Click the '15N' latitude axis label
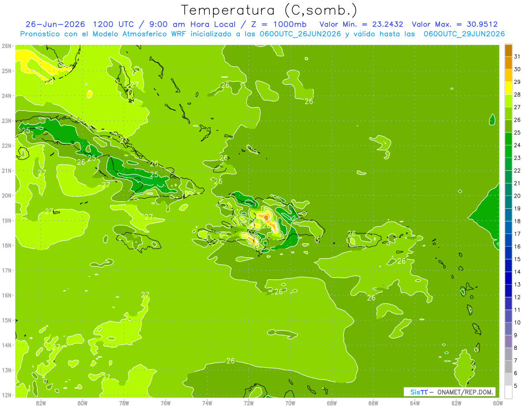 click(7, 320)
